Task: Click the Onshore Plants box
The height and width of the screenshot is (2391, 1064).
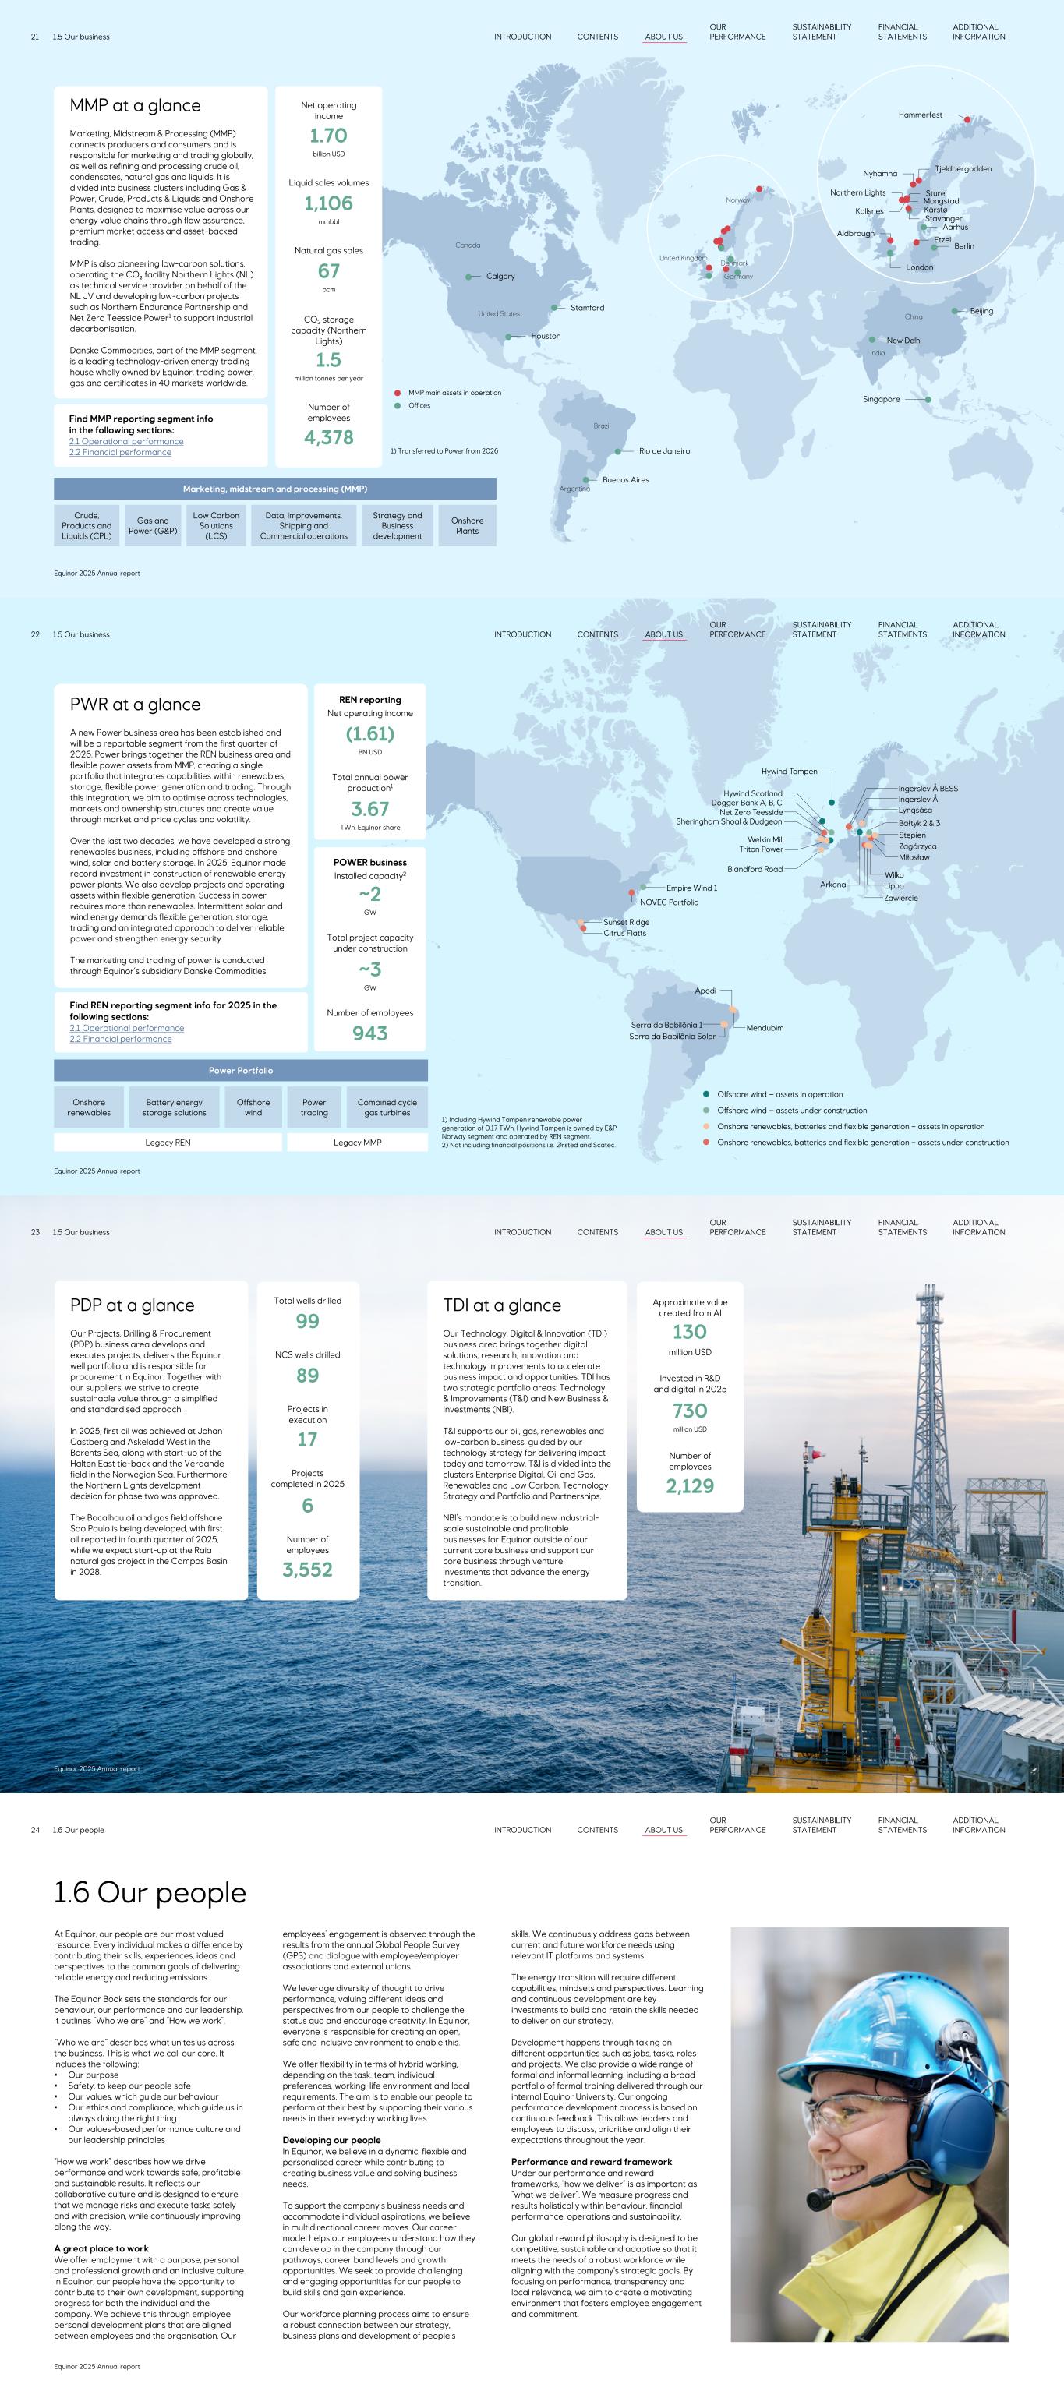Action: click(467, 526)
